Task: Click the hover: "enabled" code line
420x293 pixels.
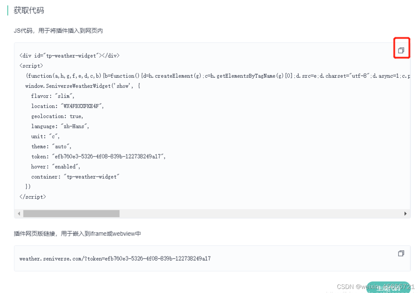Action: [x=56, y=167]
